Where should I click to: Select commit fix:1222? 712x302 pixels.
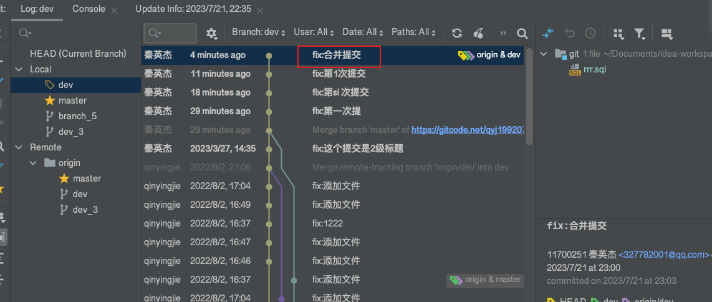(x=333, y=223)
